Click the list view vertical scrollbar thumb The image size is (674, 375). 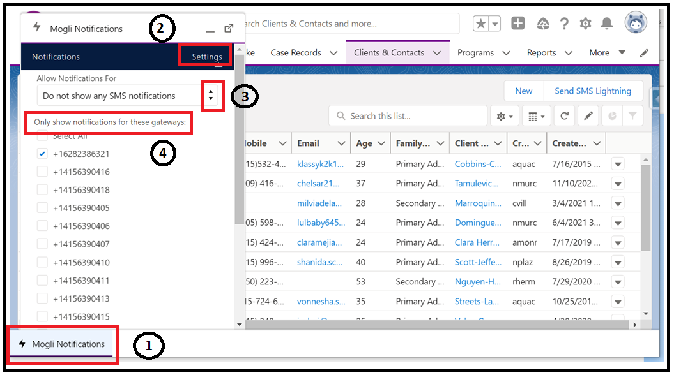point(646,208)
